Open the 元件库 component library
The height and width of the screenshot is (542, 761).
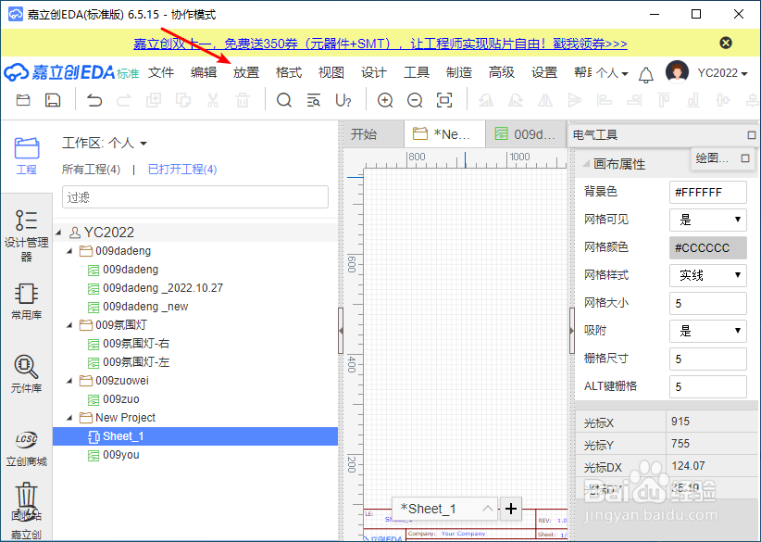coord(27,374)
